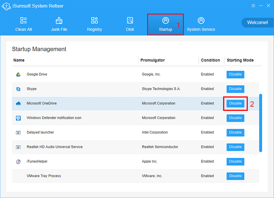Select the "iTunesHelper" name text

(x=37, y=161)
